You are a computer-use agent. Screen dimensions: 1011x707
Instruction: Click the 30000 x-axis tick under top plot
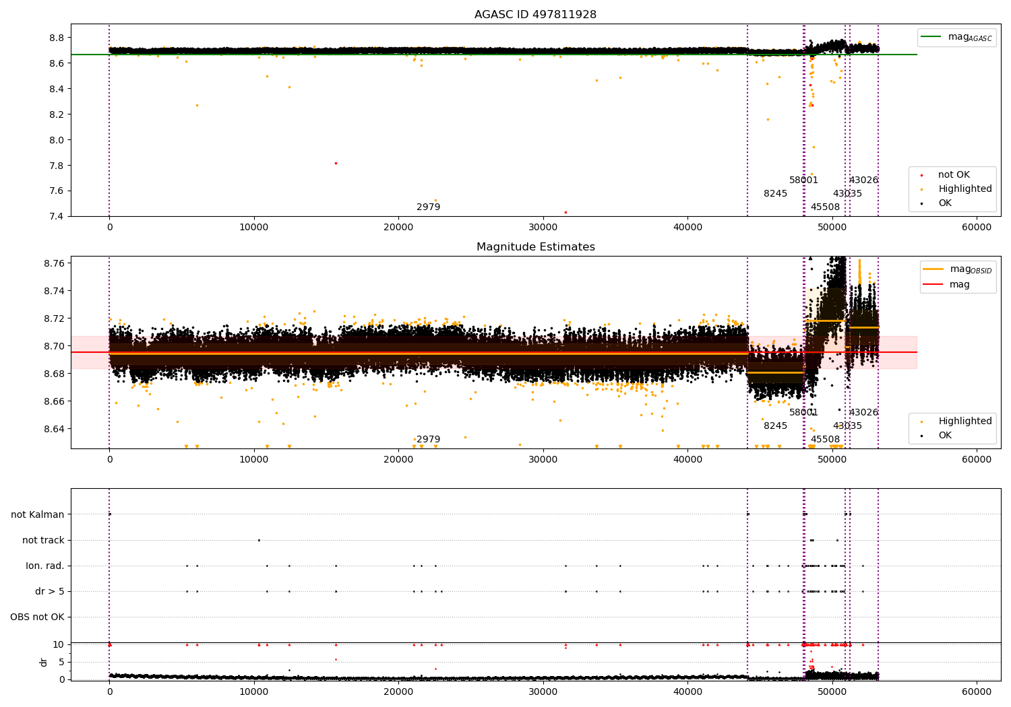coord(543,228)
